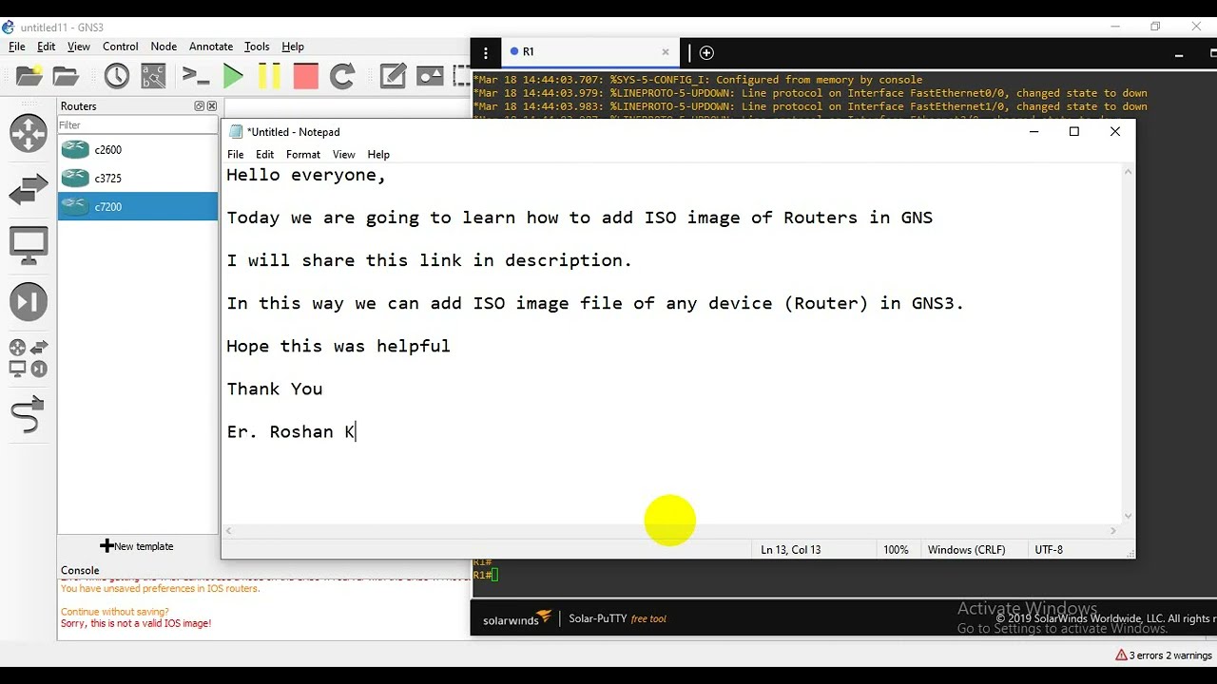Open GNS3 Node menu
Screen dimensions: 1217x684
164,47
